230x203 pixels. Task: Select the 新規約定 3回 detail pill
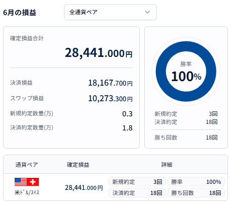pos(137,182)
